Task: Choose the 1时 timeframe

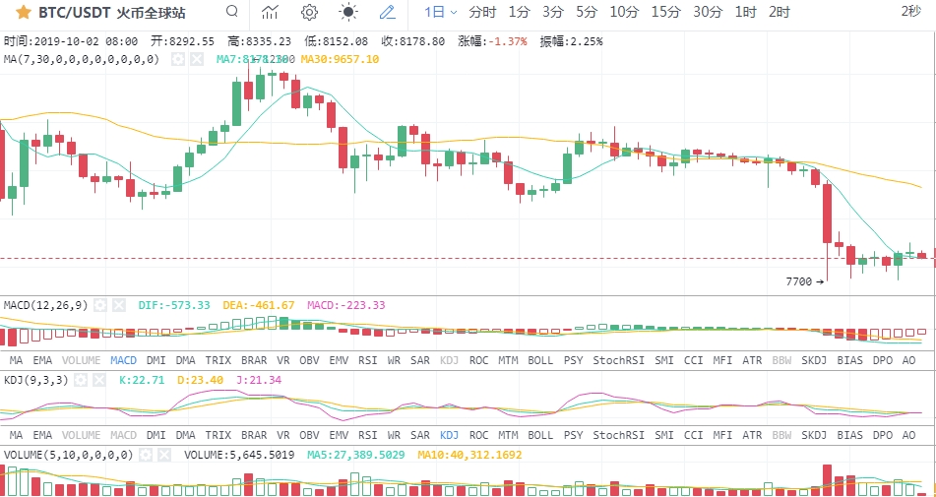Action: point(746,12)
